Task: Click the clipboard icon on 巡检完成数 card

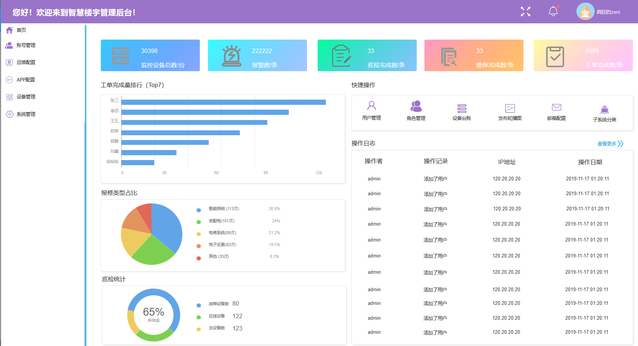Action: 341,56
